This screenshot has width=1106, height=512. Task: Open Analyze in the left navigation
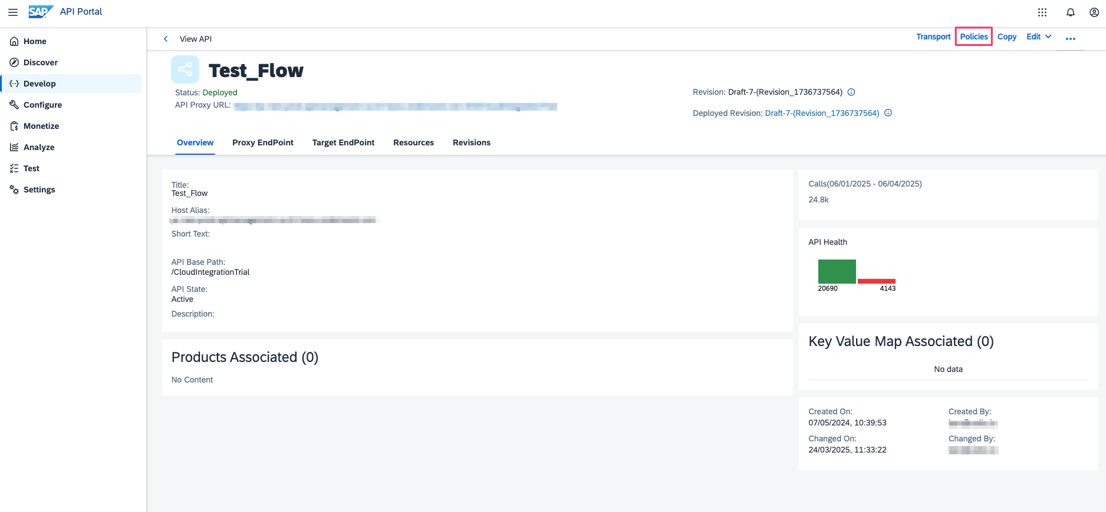(39, 147)
